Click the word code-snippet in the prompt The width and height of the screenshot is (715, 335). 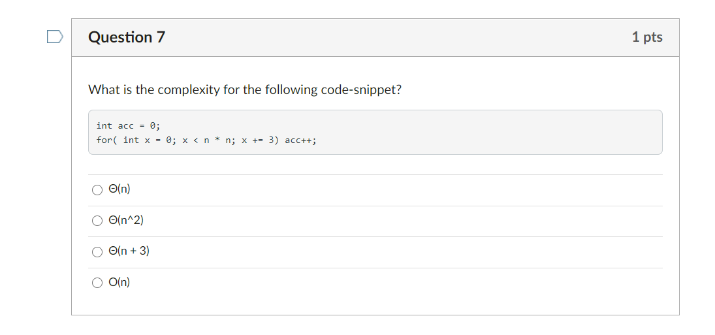(x=361, y=89)
